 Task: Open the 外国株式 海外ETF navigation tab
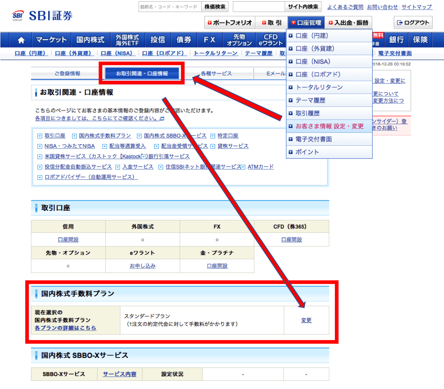127,40
